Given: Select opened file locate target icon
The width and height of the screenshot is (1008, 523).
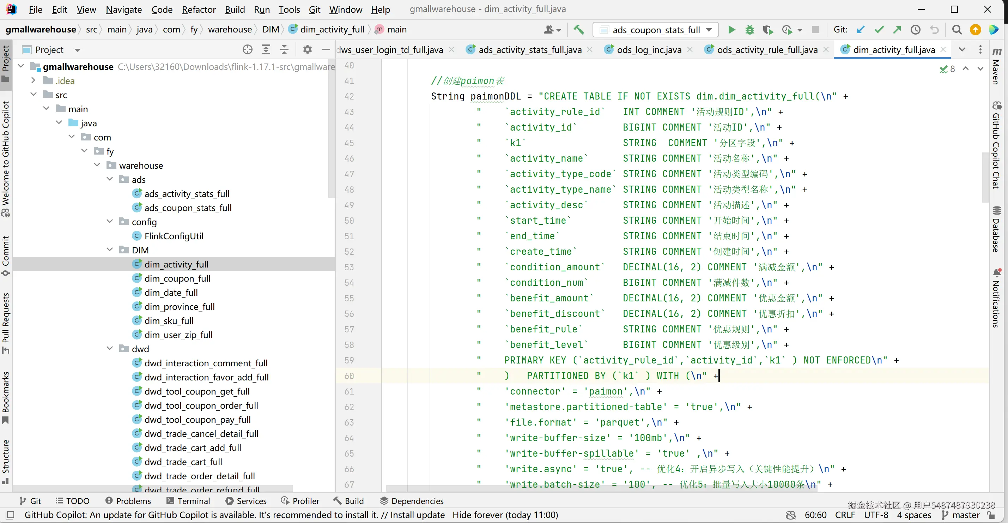Looking at the screenshot, I should pyautogui.click(x=247, y=50).
